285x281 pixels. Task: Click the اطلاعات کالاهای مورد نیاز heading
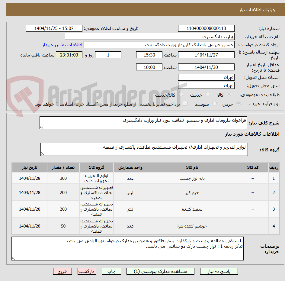252,134
